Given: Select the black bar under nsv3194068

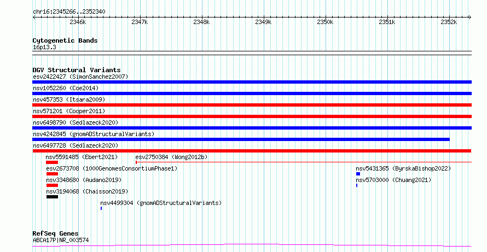Looking at the screenshot, I should tap(52, 197).
